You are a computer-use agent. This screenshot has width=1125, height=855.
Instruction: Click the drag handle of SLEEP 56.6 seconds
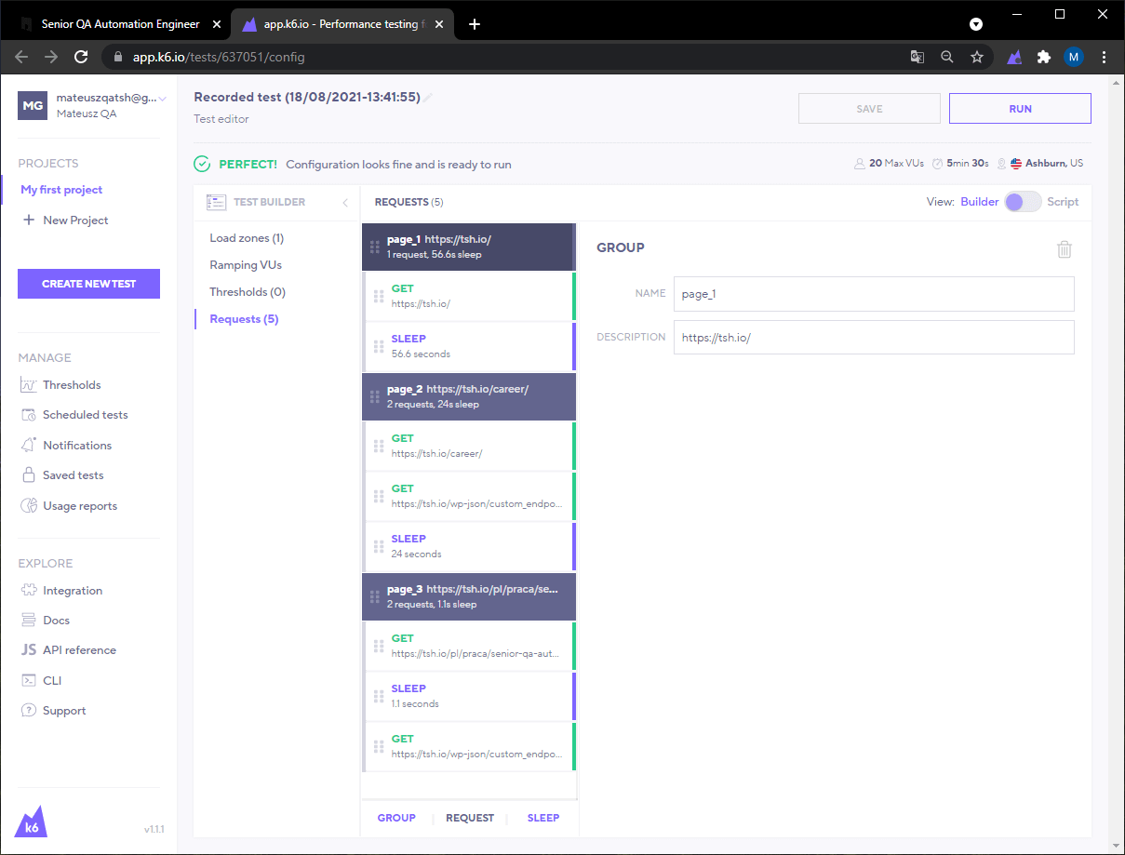tap(379, 346)
